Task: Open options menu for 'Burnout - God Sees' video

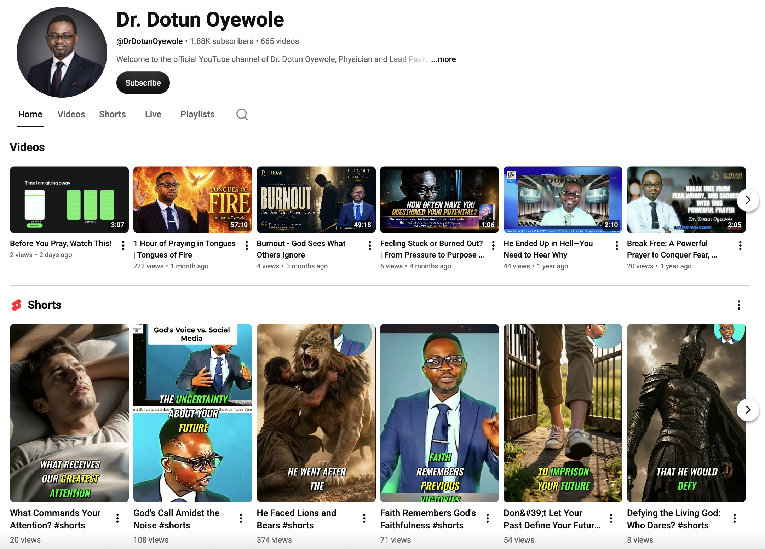Action: coord(369,245)
